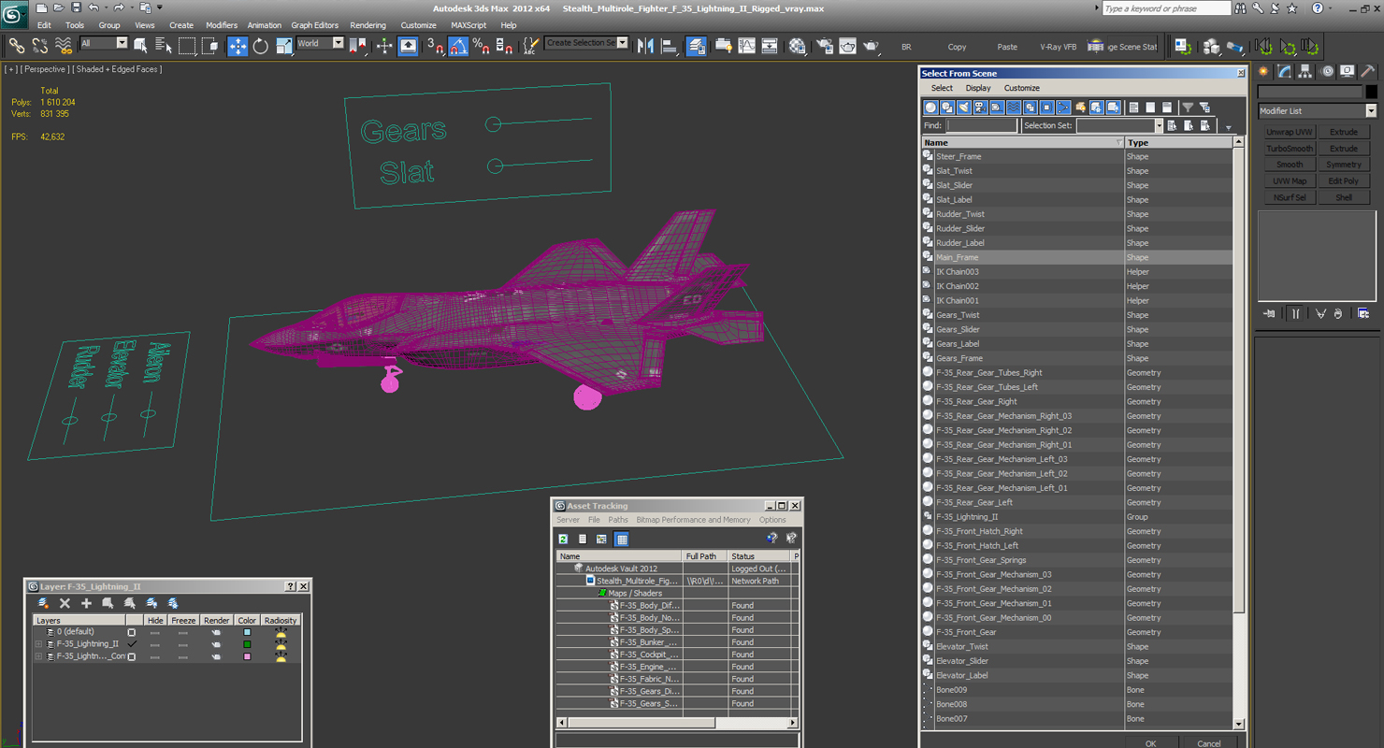The width and height of the screenshot is (1384, 748).
Task: Click the Unwrap UVW modifier button
Action: click(x=1289, y=132)
